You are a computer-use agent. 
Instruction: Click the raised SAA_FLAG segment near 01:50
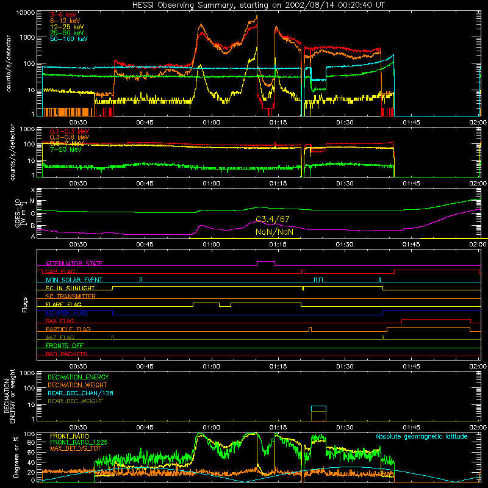click(x=436, y=320)
